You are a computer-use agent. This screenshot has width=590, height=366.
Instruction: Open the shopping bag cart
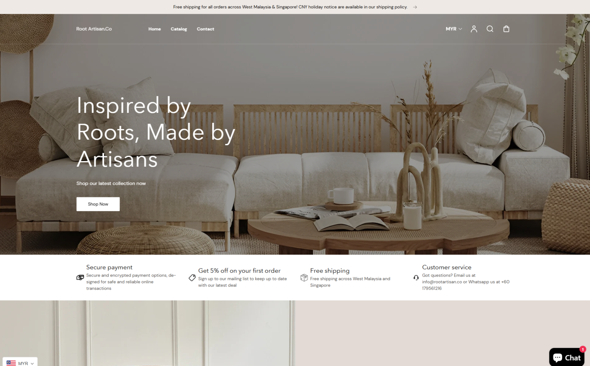pyautogui.click(x=506, y=29)
